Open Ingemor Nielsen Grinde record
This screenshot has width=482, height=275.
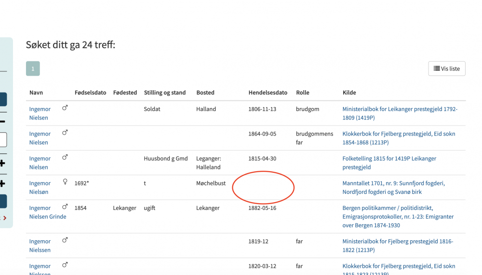48,212
